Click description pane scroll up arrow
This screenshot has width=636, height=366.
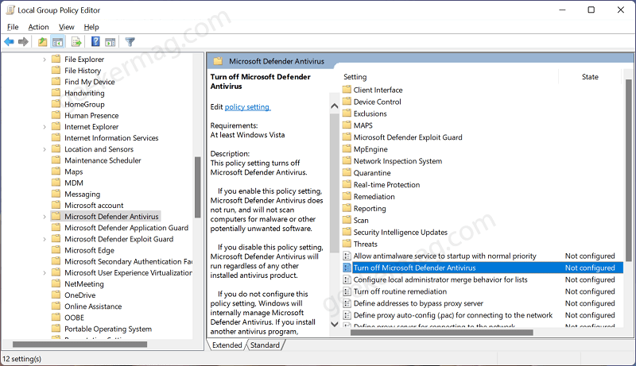click(x=334, y=106)
